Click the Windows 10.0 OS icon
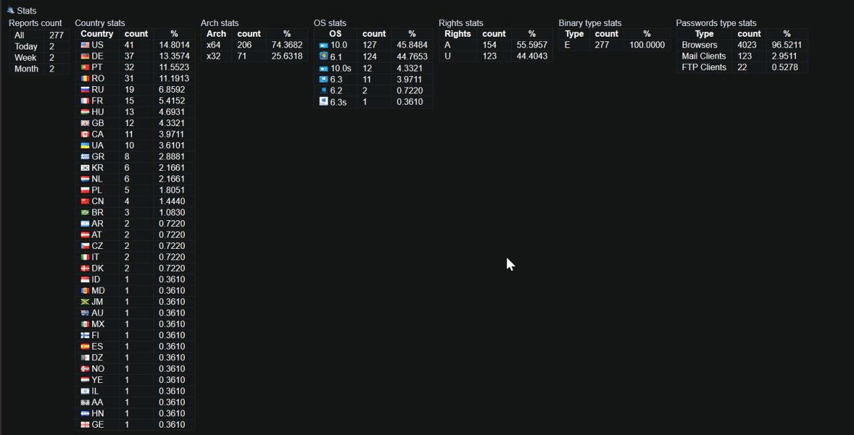Image resolution: width=854 pixels, height=435 pixels. pos(324,45)
